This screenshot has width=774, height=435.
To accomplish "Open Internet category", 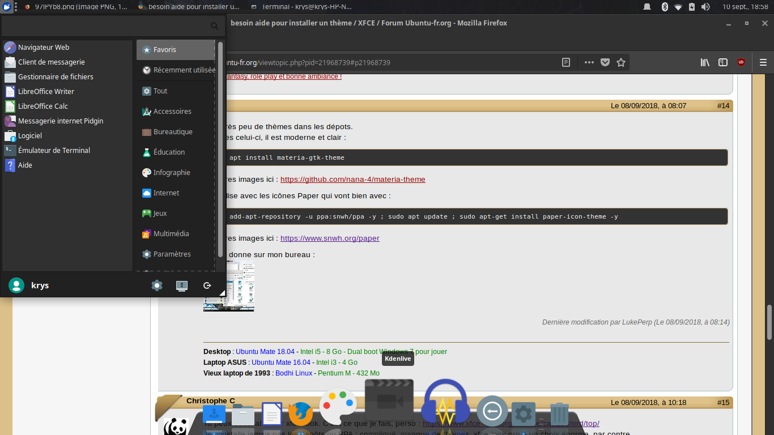I will (x=176, y=193).
